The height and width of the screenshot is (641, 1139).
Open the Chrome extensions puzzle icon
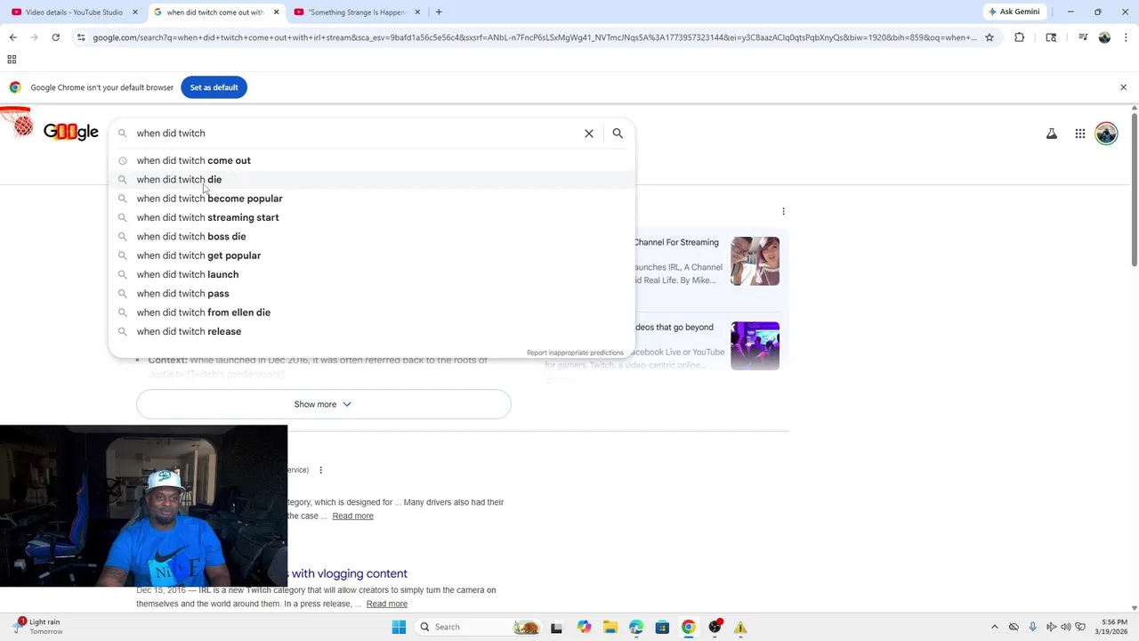[1019, 37]
